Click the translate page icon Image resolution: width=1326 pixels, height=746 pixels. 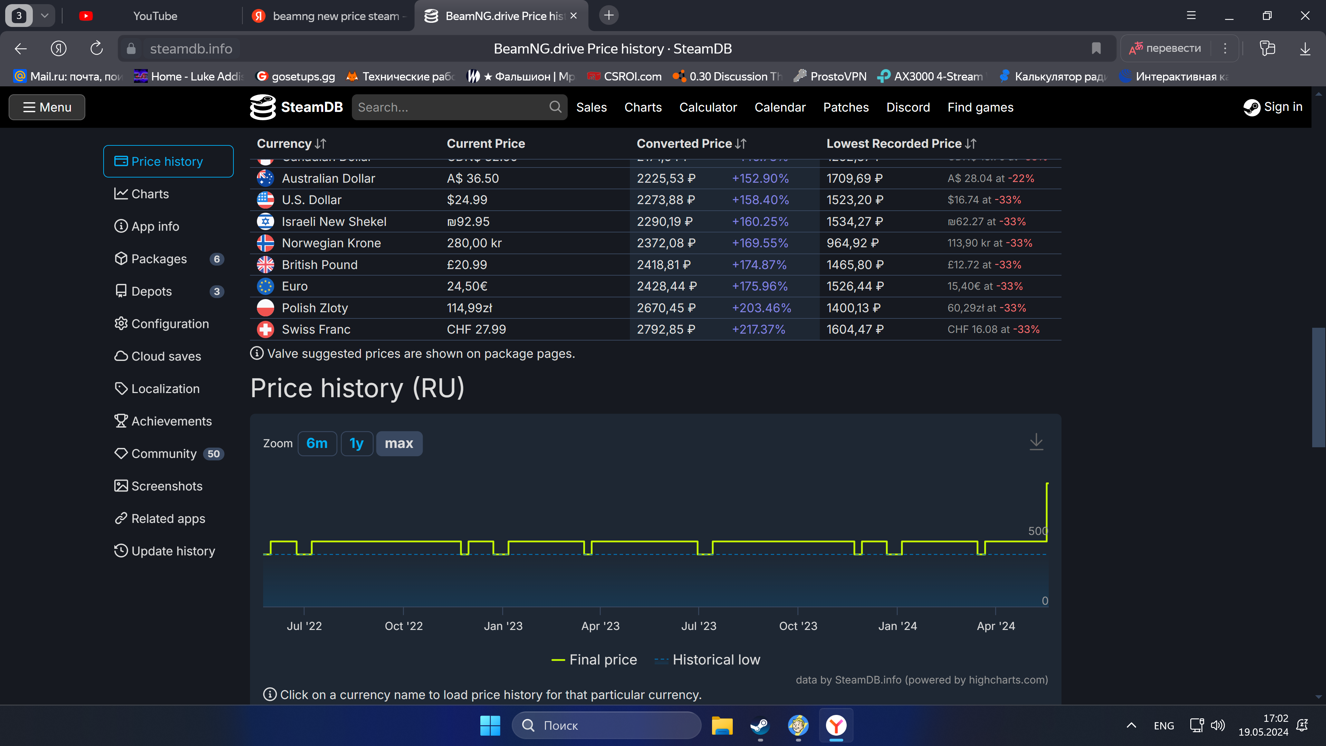[1135, 48]
